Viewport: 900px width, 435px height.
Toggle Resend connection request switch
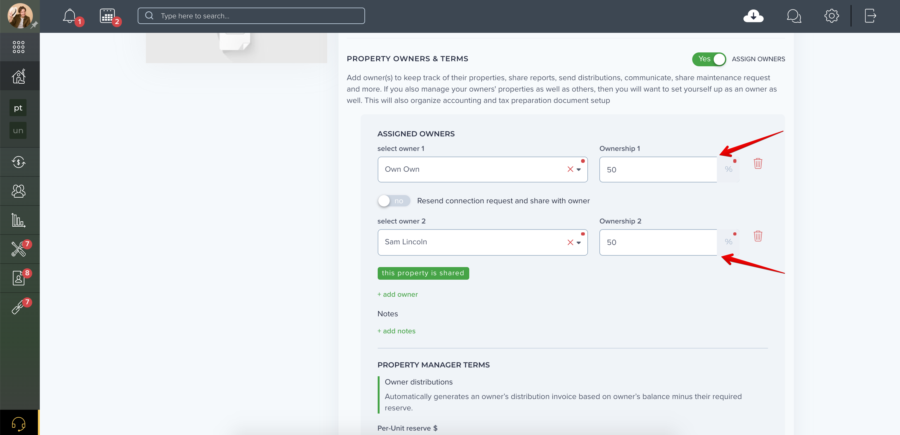(393, 201)
